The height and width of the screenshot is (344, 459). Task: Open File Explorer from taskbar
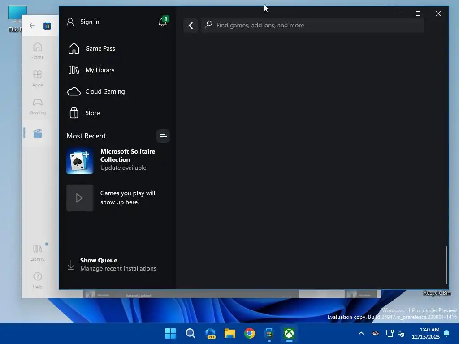(x=230, y=333)
